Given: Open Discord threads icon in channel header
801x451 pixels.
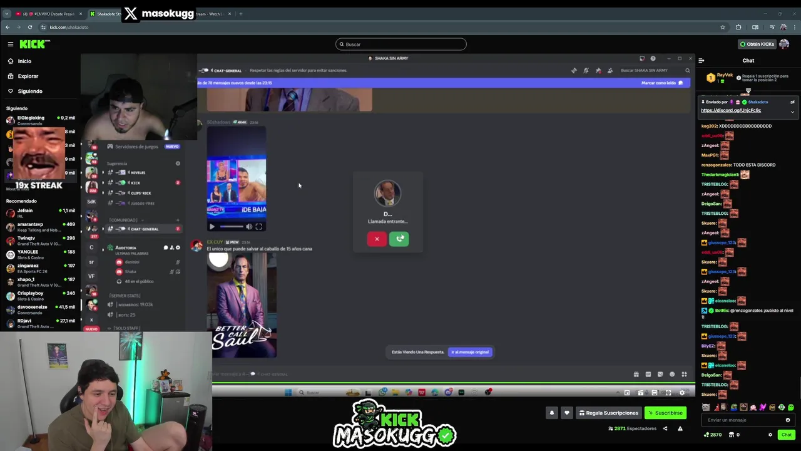Looking at the screenshot, I should [x=574, y=70].
